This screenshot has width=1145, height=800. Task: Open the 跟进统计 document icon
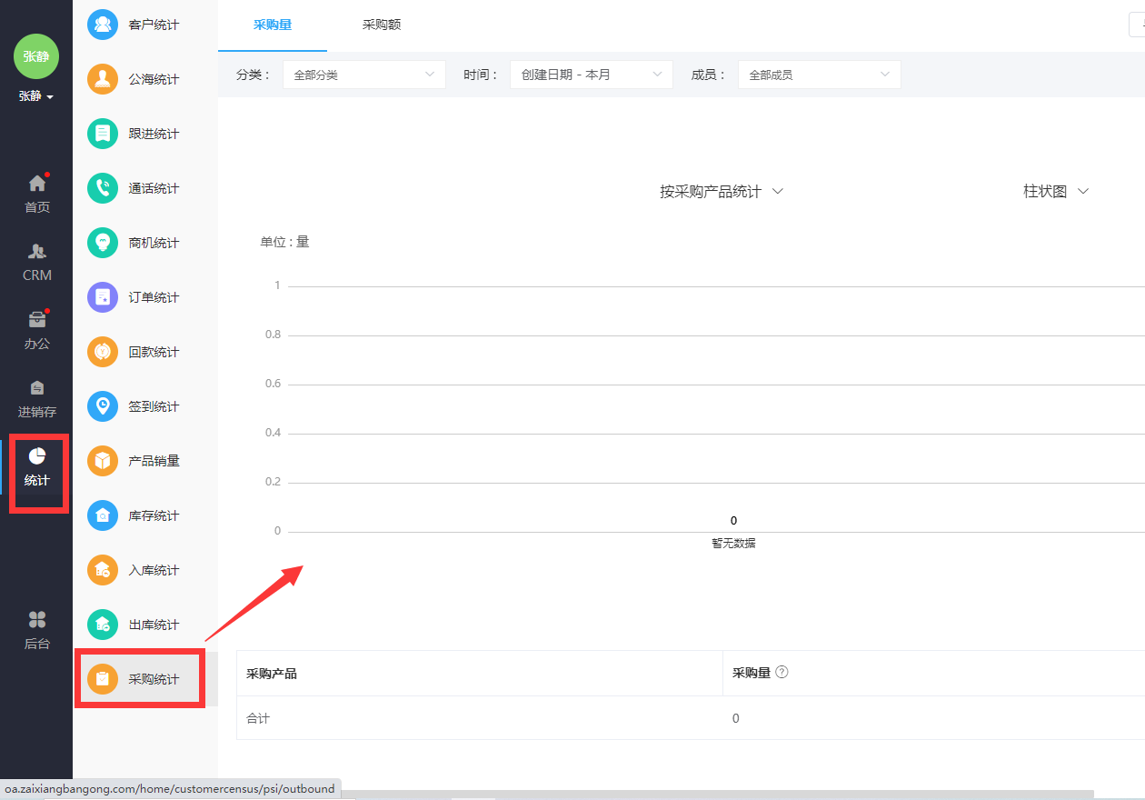[103, 134]
